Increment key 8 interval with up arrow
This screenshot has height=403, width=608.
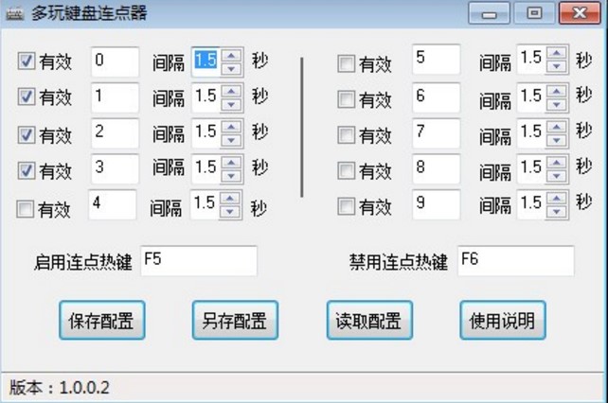click(557, 163)
